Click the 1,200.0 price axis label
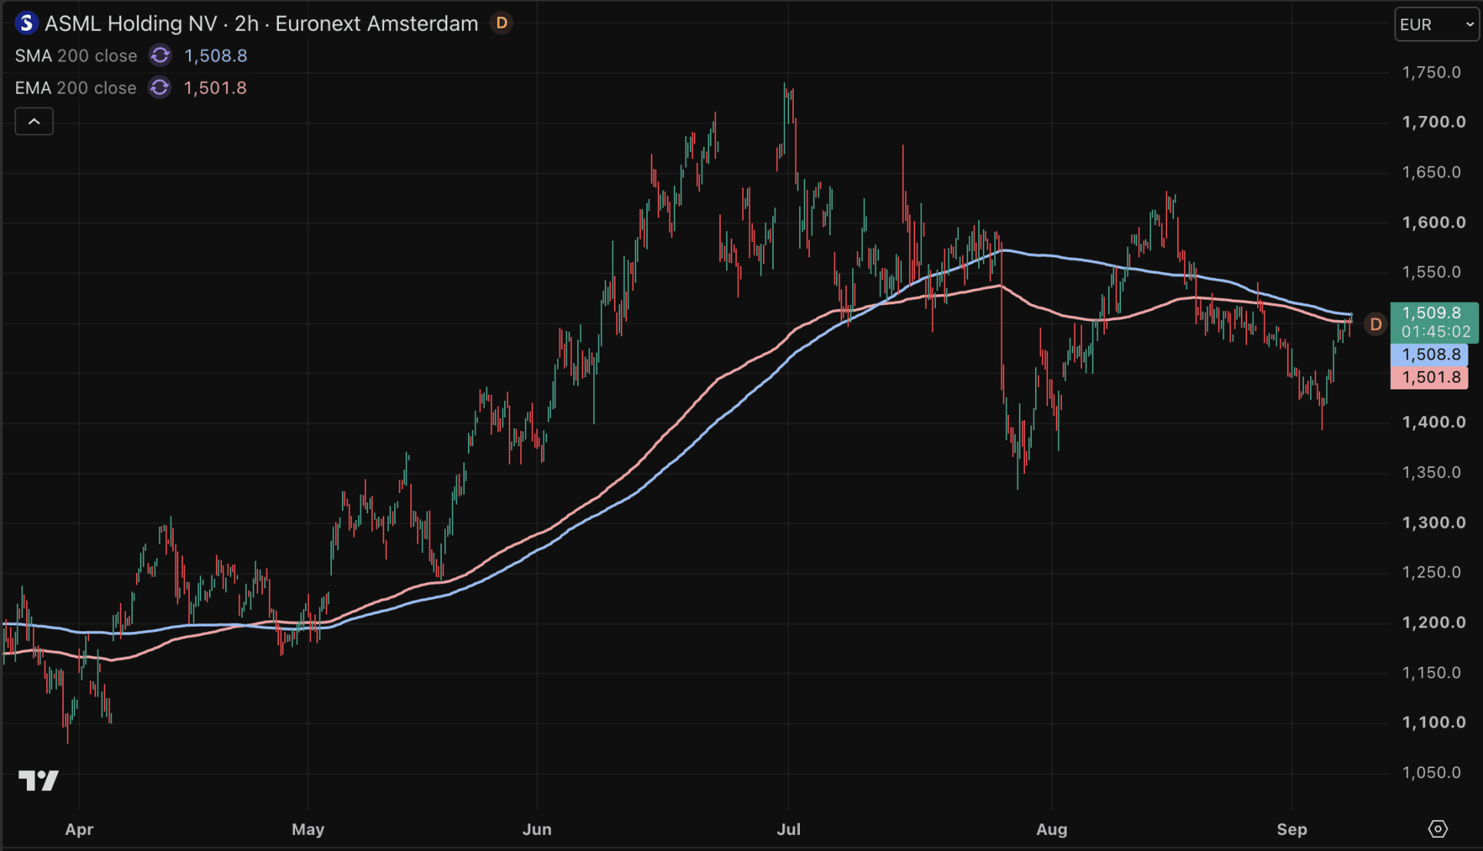The height and width of the screenshot is (851, 1483). (1434, 623)
